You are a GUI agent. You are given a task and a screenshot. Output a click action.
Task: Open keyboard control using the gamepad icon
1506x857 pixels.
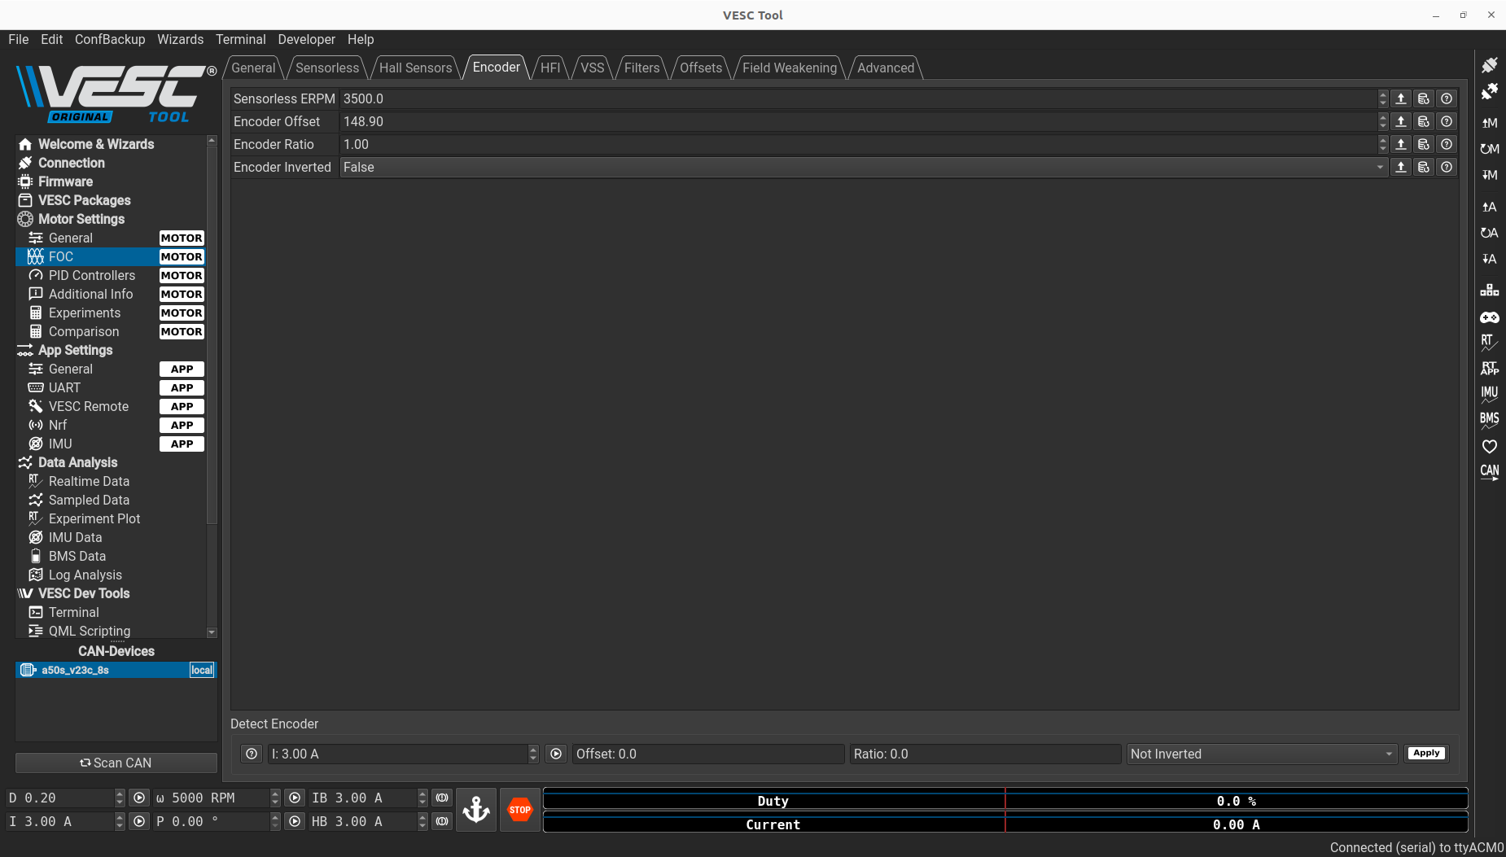(x=1491, y=317)
